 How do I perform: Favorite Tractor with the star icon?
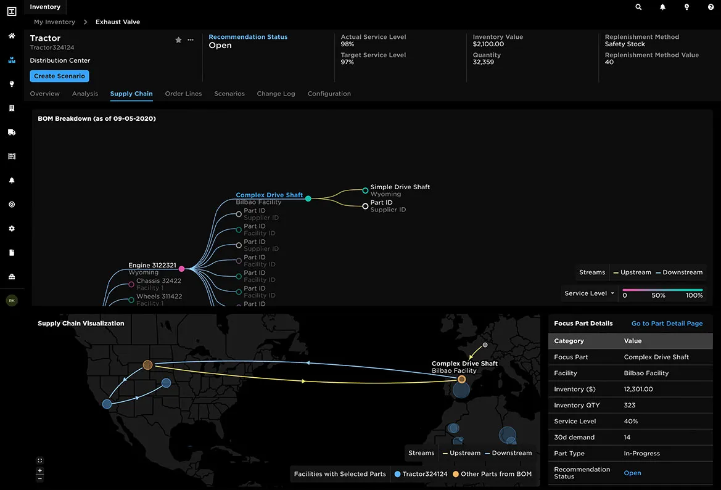coord(178,40)
